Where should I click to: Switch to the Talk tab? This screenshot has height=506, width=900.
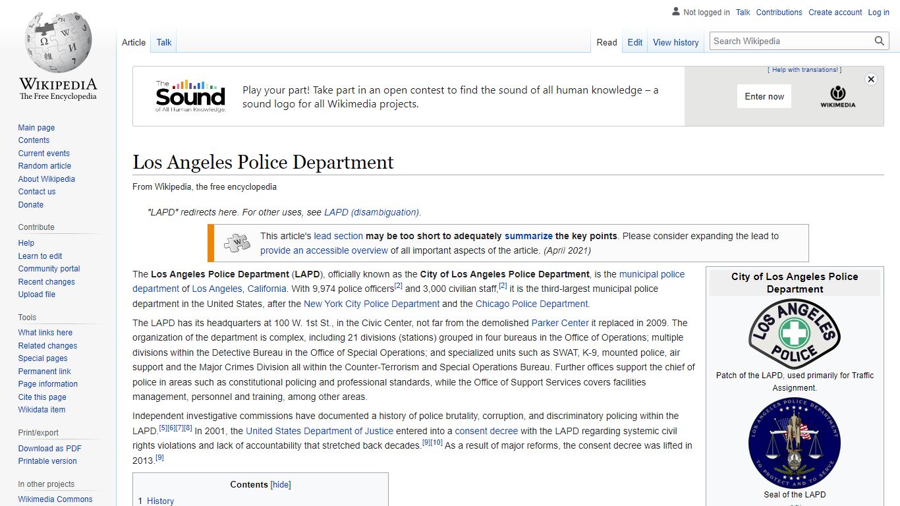click(164, 42)
